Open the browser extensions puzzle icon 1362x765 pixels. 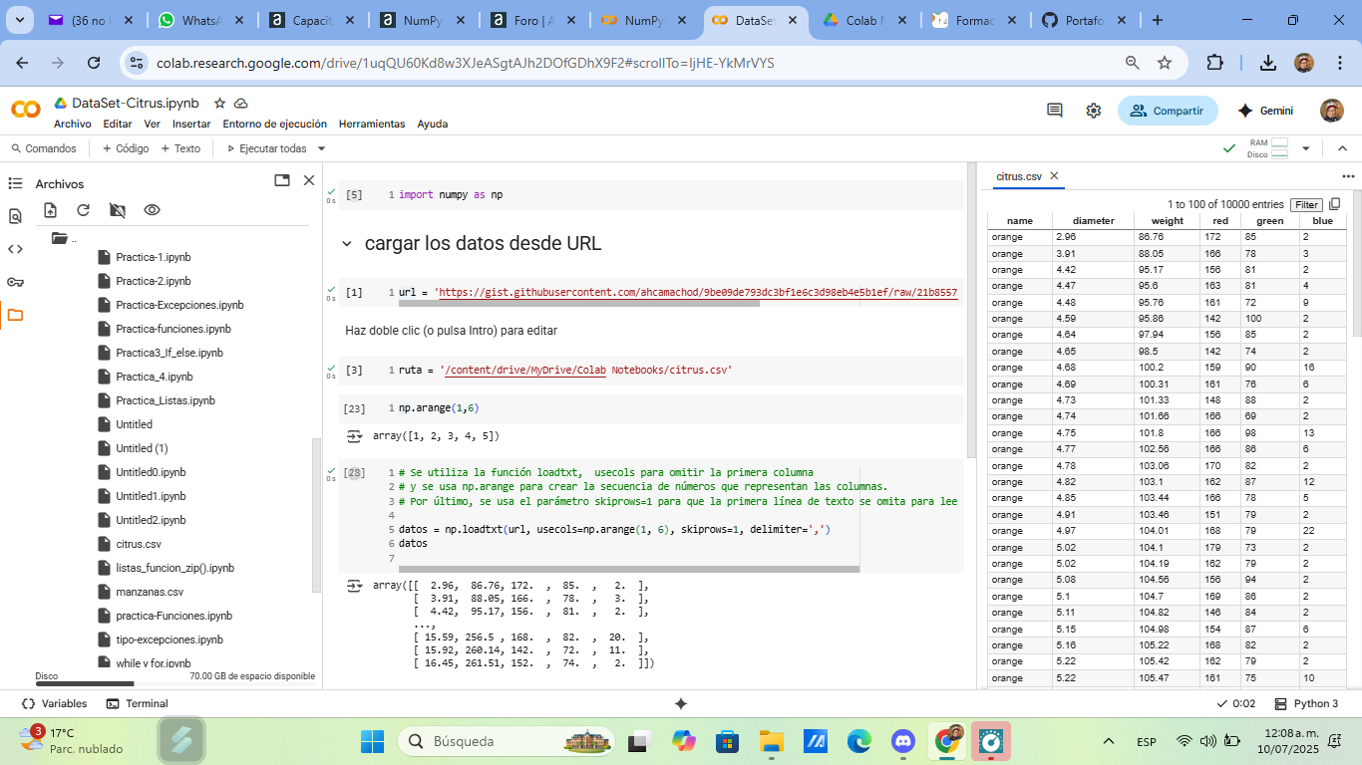(x=1214, y=63)
